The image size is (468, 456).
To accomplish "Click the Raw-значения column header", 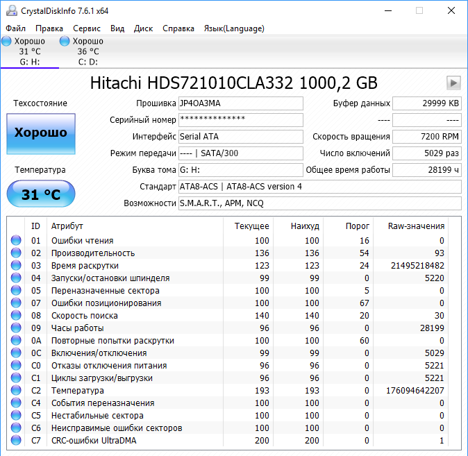I will tap(416, 226).
